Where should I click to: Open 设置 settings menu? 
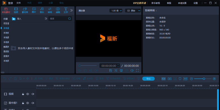pyautogui.click(x=196, y=3)
